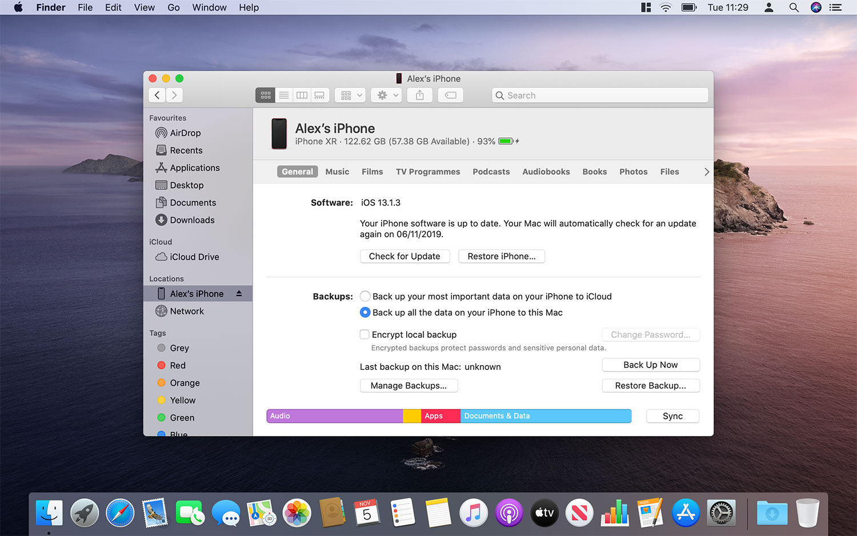Open the action gear menu

(x=386, y=95)
